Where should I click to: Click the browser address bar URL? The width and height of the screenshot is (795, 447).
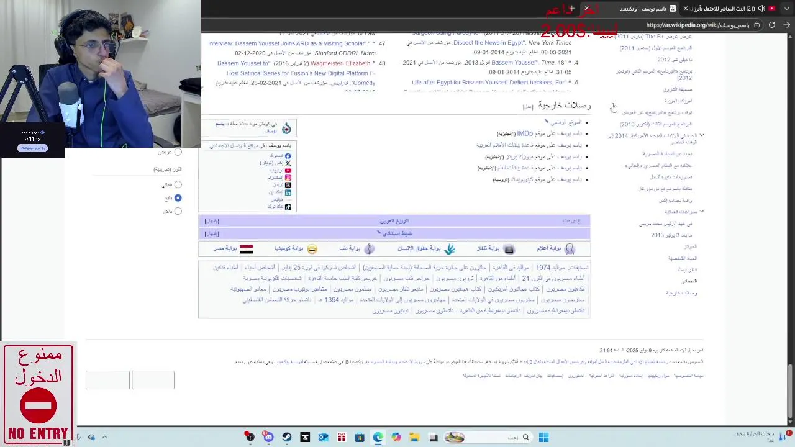697,25
